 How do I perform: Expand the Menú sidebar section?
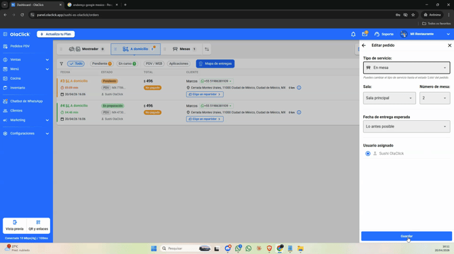(x=26, y=69)
